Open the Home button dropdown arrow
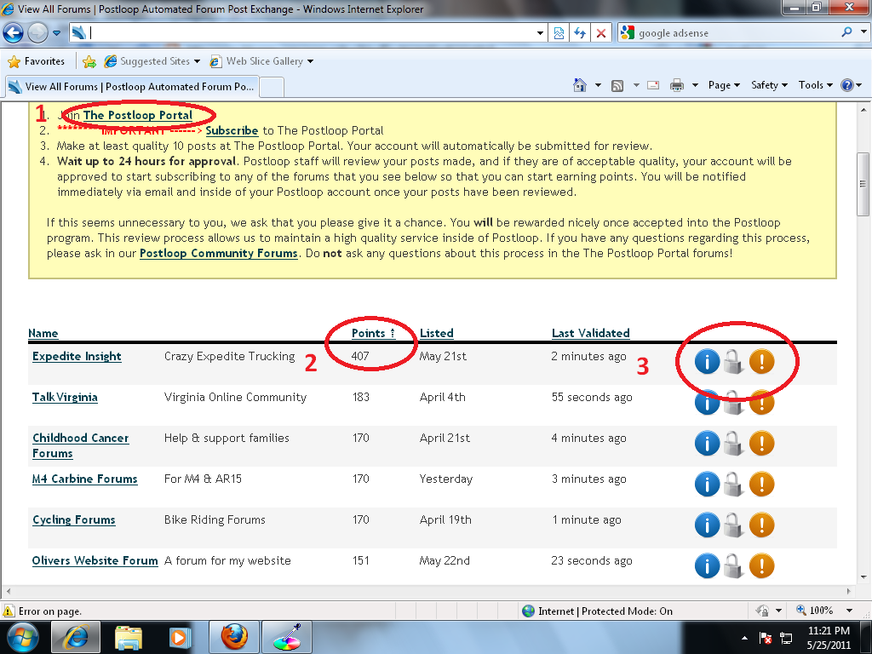872x654 pixels. point(599,86)
